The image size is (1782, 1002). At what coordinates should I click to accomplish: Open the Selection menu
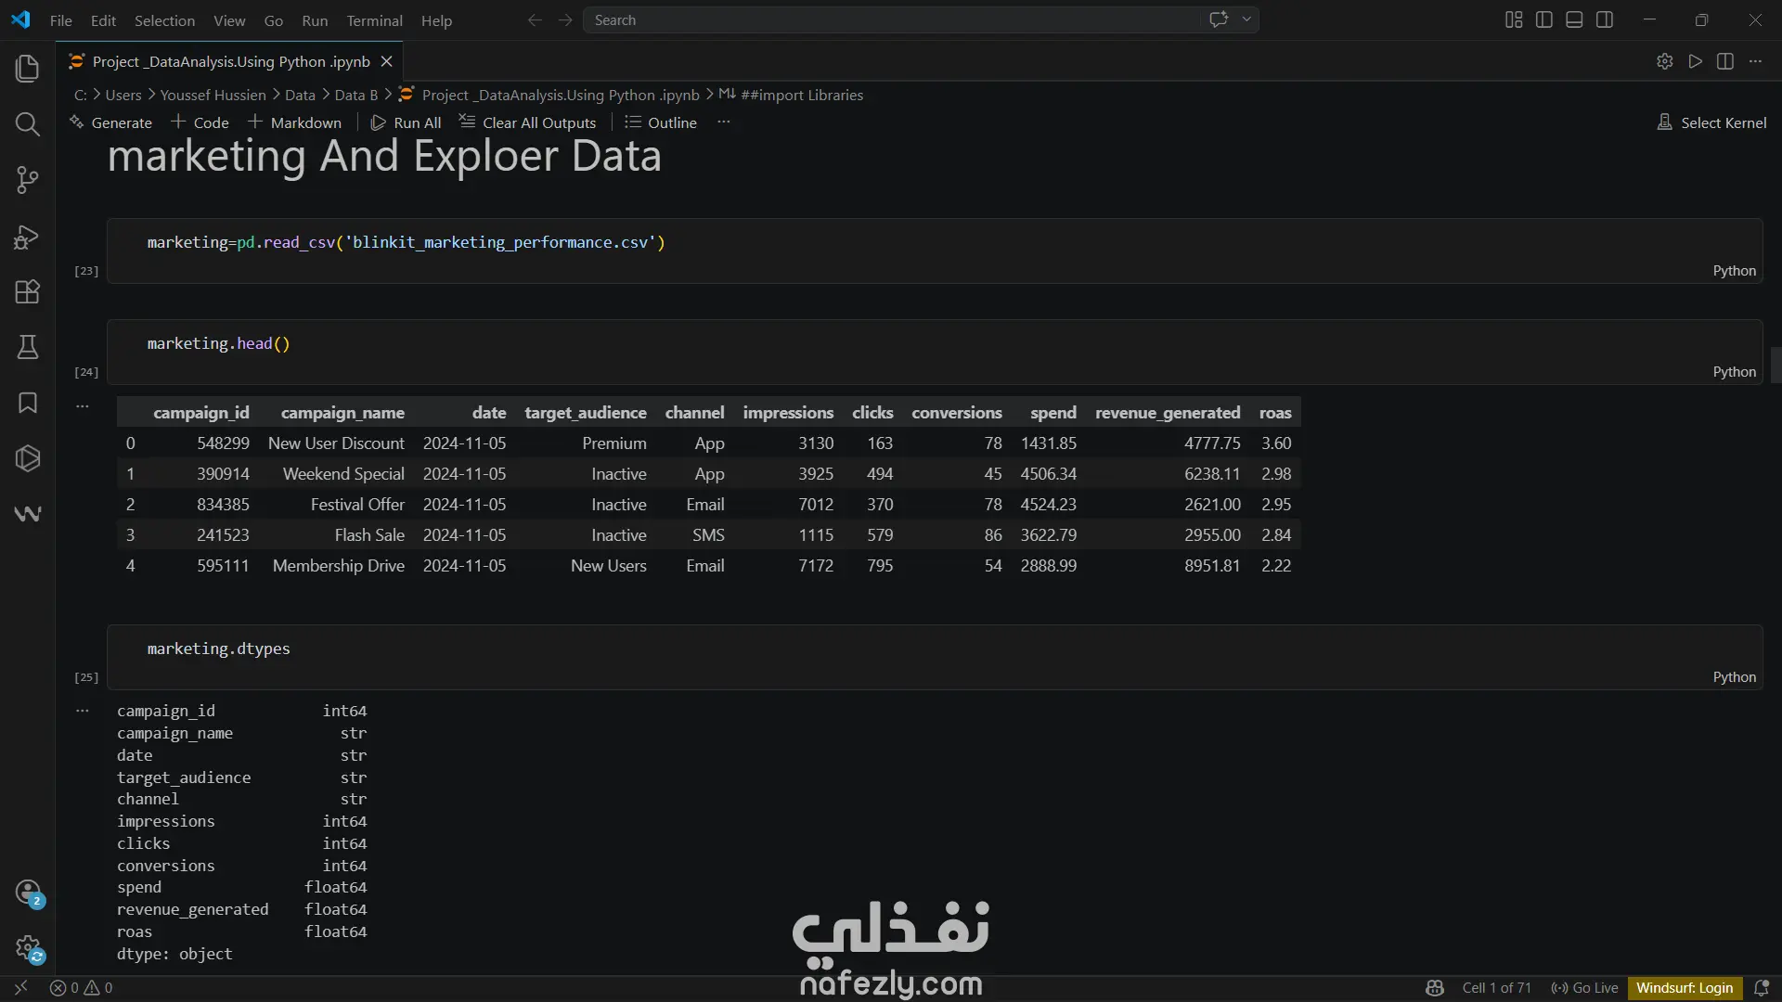click(x=164, y=20)
